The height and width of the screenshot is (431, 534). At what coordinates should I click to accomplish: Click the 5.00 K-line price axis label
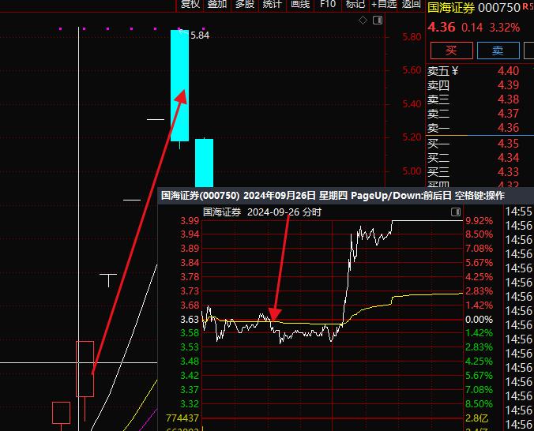(x=412, y=171)
